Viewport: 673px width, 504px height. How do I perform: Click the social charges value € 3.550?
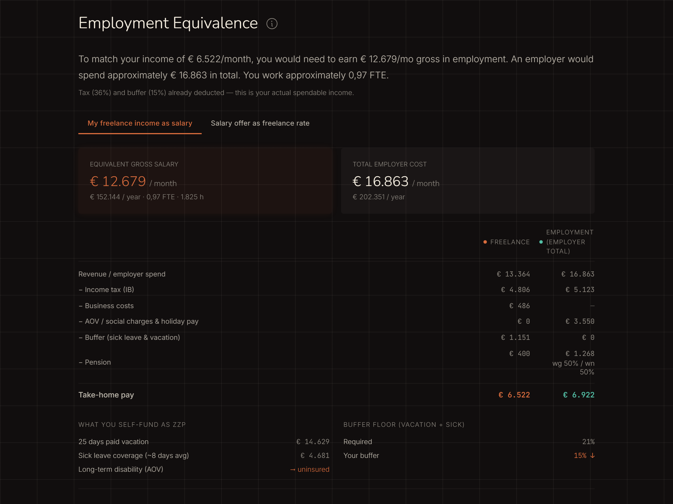[580, 321]
